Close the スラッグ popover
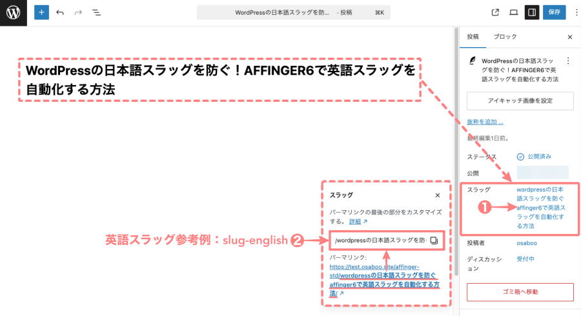Screen dimensions: 581x316 pyautogui.click(x=438, y=195)
